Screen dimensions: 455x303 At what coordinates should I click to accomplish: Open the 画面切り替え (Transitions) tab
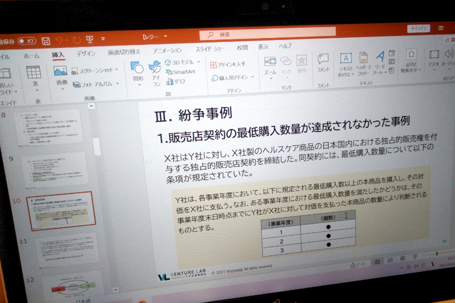coord(124,52)
